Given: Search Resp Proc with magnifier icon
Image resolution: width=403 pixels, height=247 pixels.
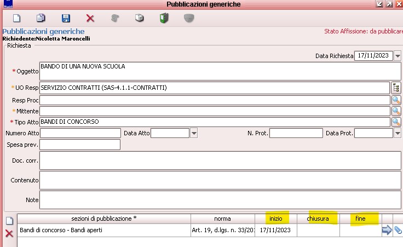Looking at the screenshot, I should pyautogui.click(x=396, y=100).
